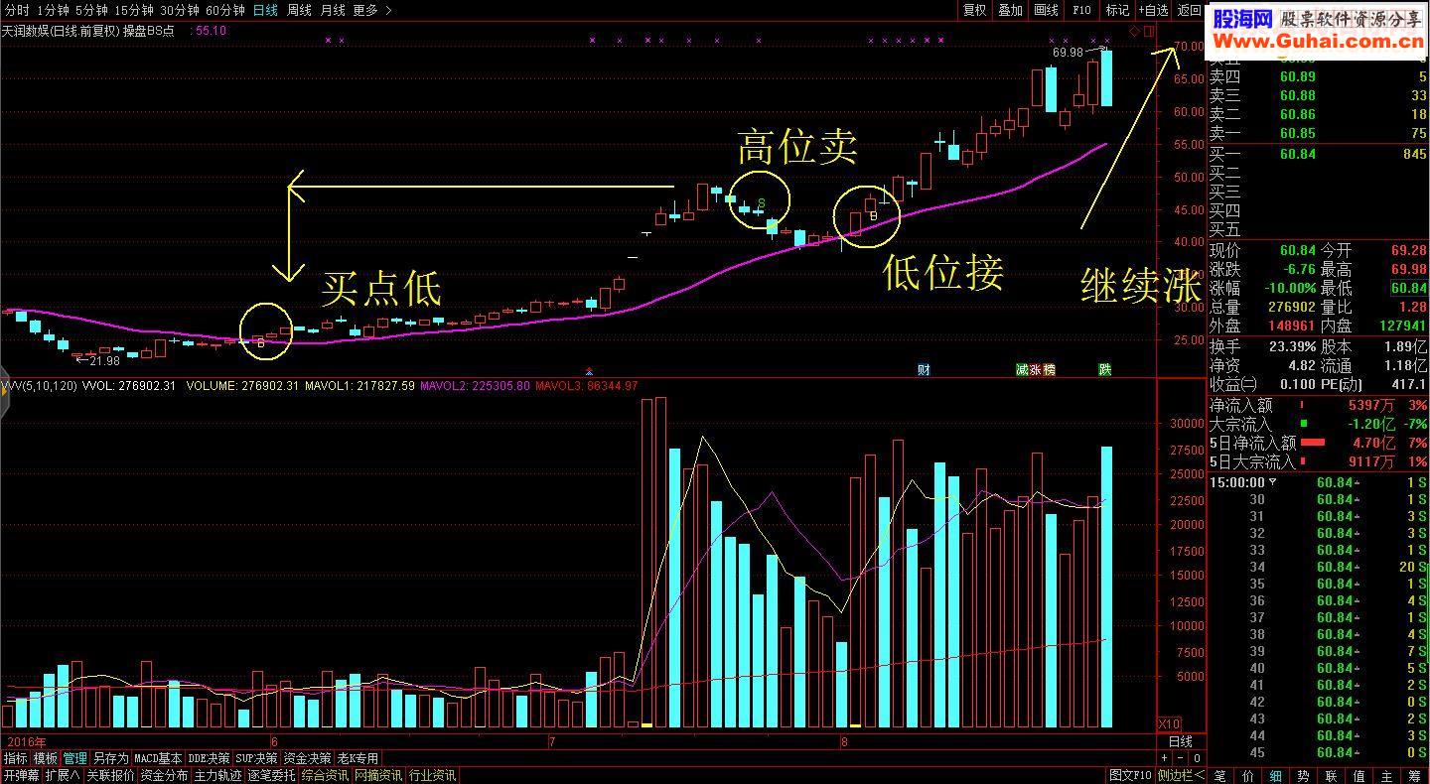Expand the 更多 > periods menu
The height and width of the screenshot is (784, 1430).
372,10
